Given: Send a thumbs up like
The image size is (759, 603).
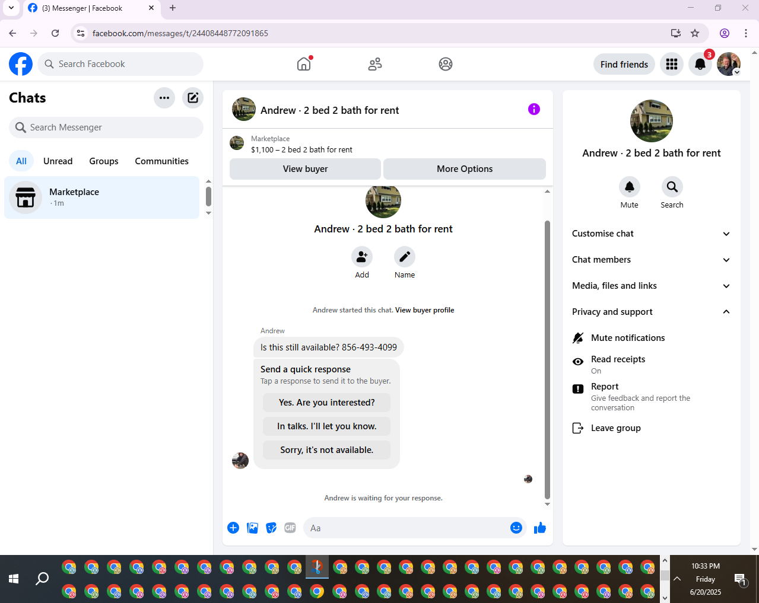Looking at the screenshot, I should pyautogui.click(x=539, y=528).
